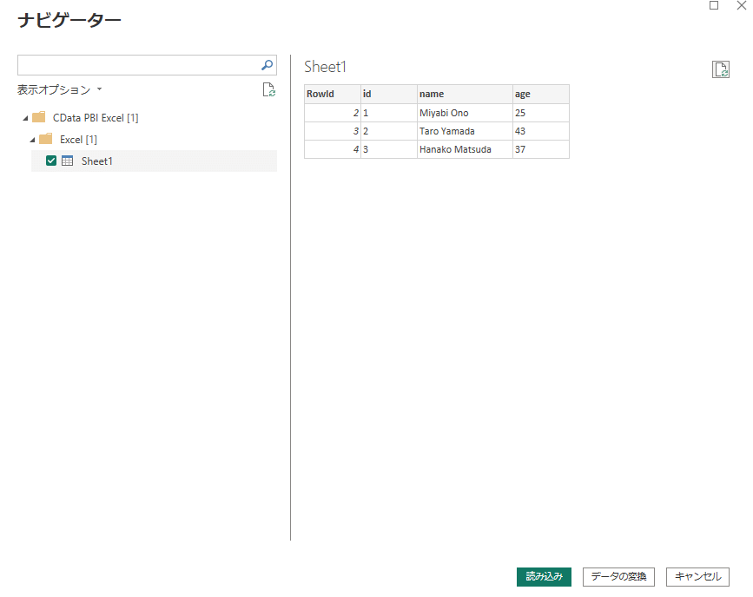
Task: Close the Navigator dialog
Action: click(x=741, y=5)
